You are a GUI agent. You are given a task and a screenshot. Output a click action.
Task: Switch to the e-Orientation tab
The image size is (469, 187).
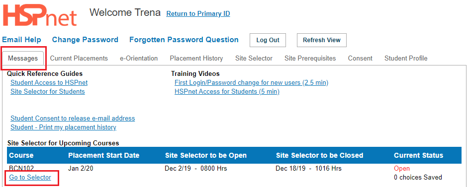139,59
